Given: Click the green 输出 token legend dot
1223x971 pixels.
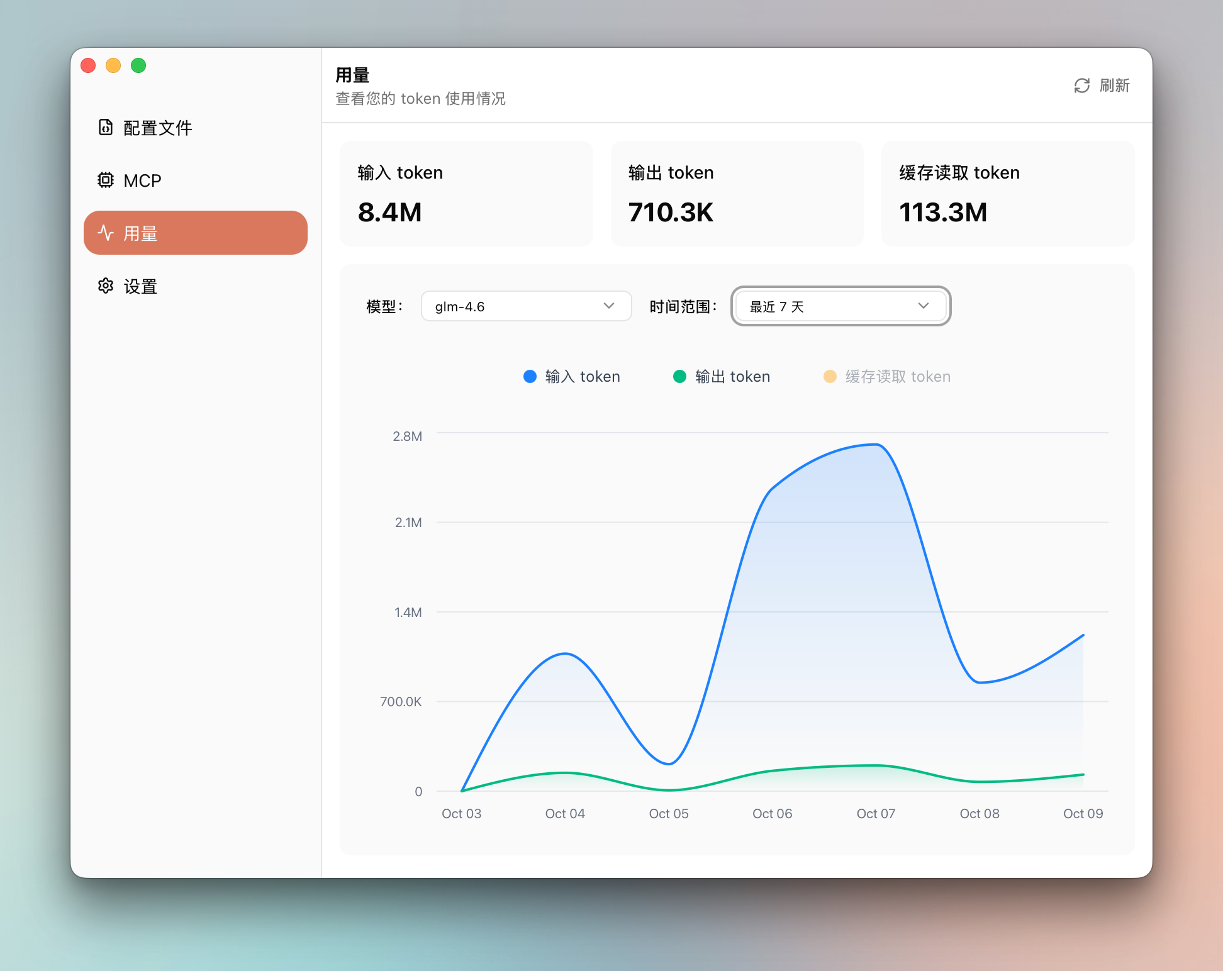Looking at the screenshot, I should [x=679, y=376].
